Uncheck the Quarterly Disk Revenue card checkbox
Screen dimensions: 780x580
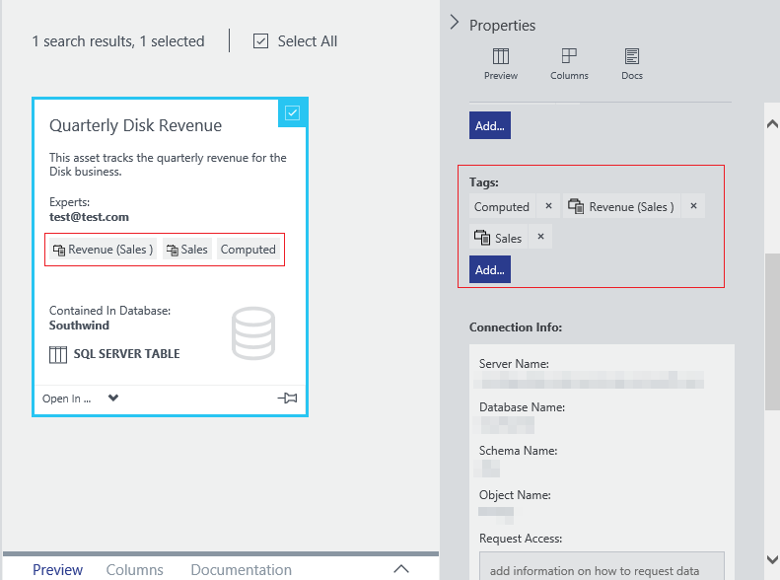(x=292, y=112)
